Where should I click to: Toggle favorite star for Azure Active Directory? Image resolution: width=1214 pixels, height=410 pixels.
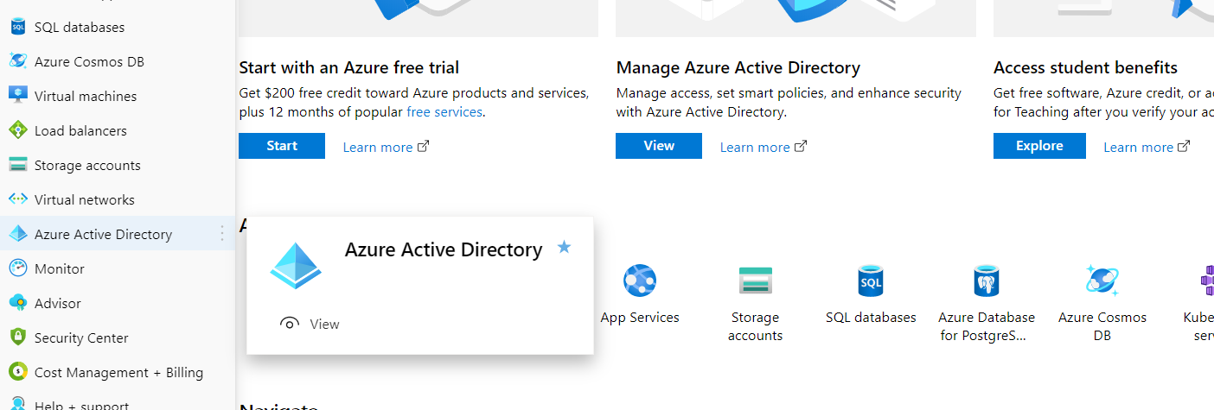(x=565, y=248)
